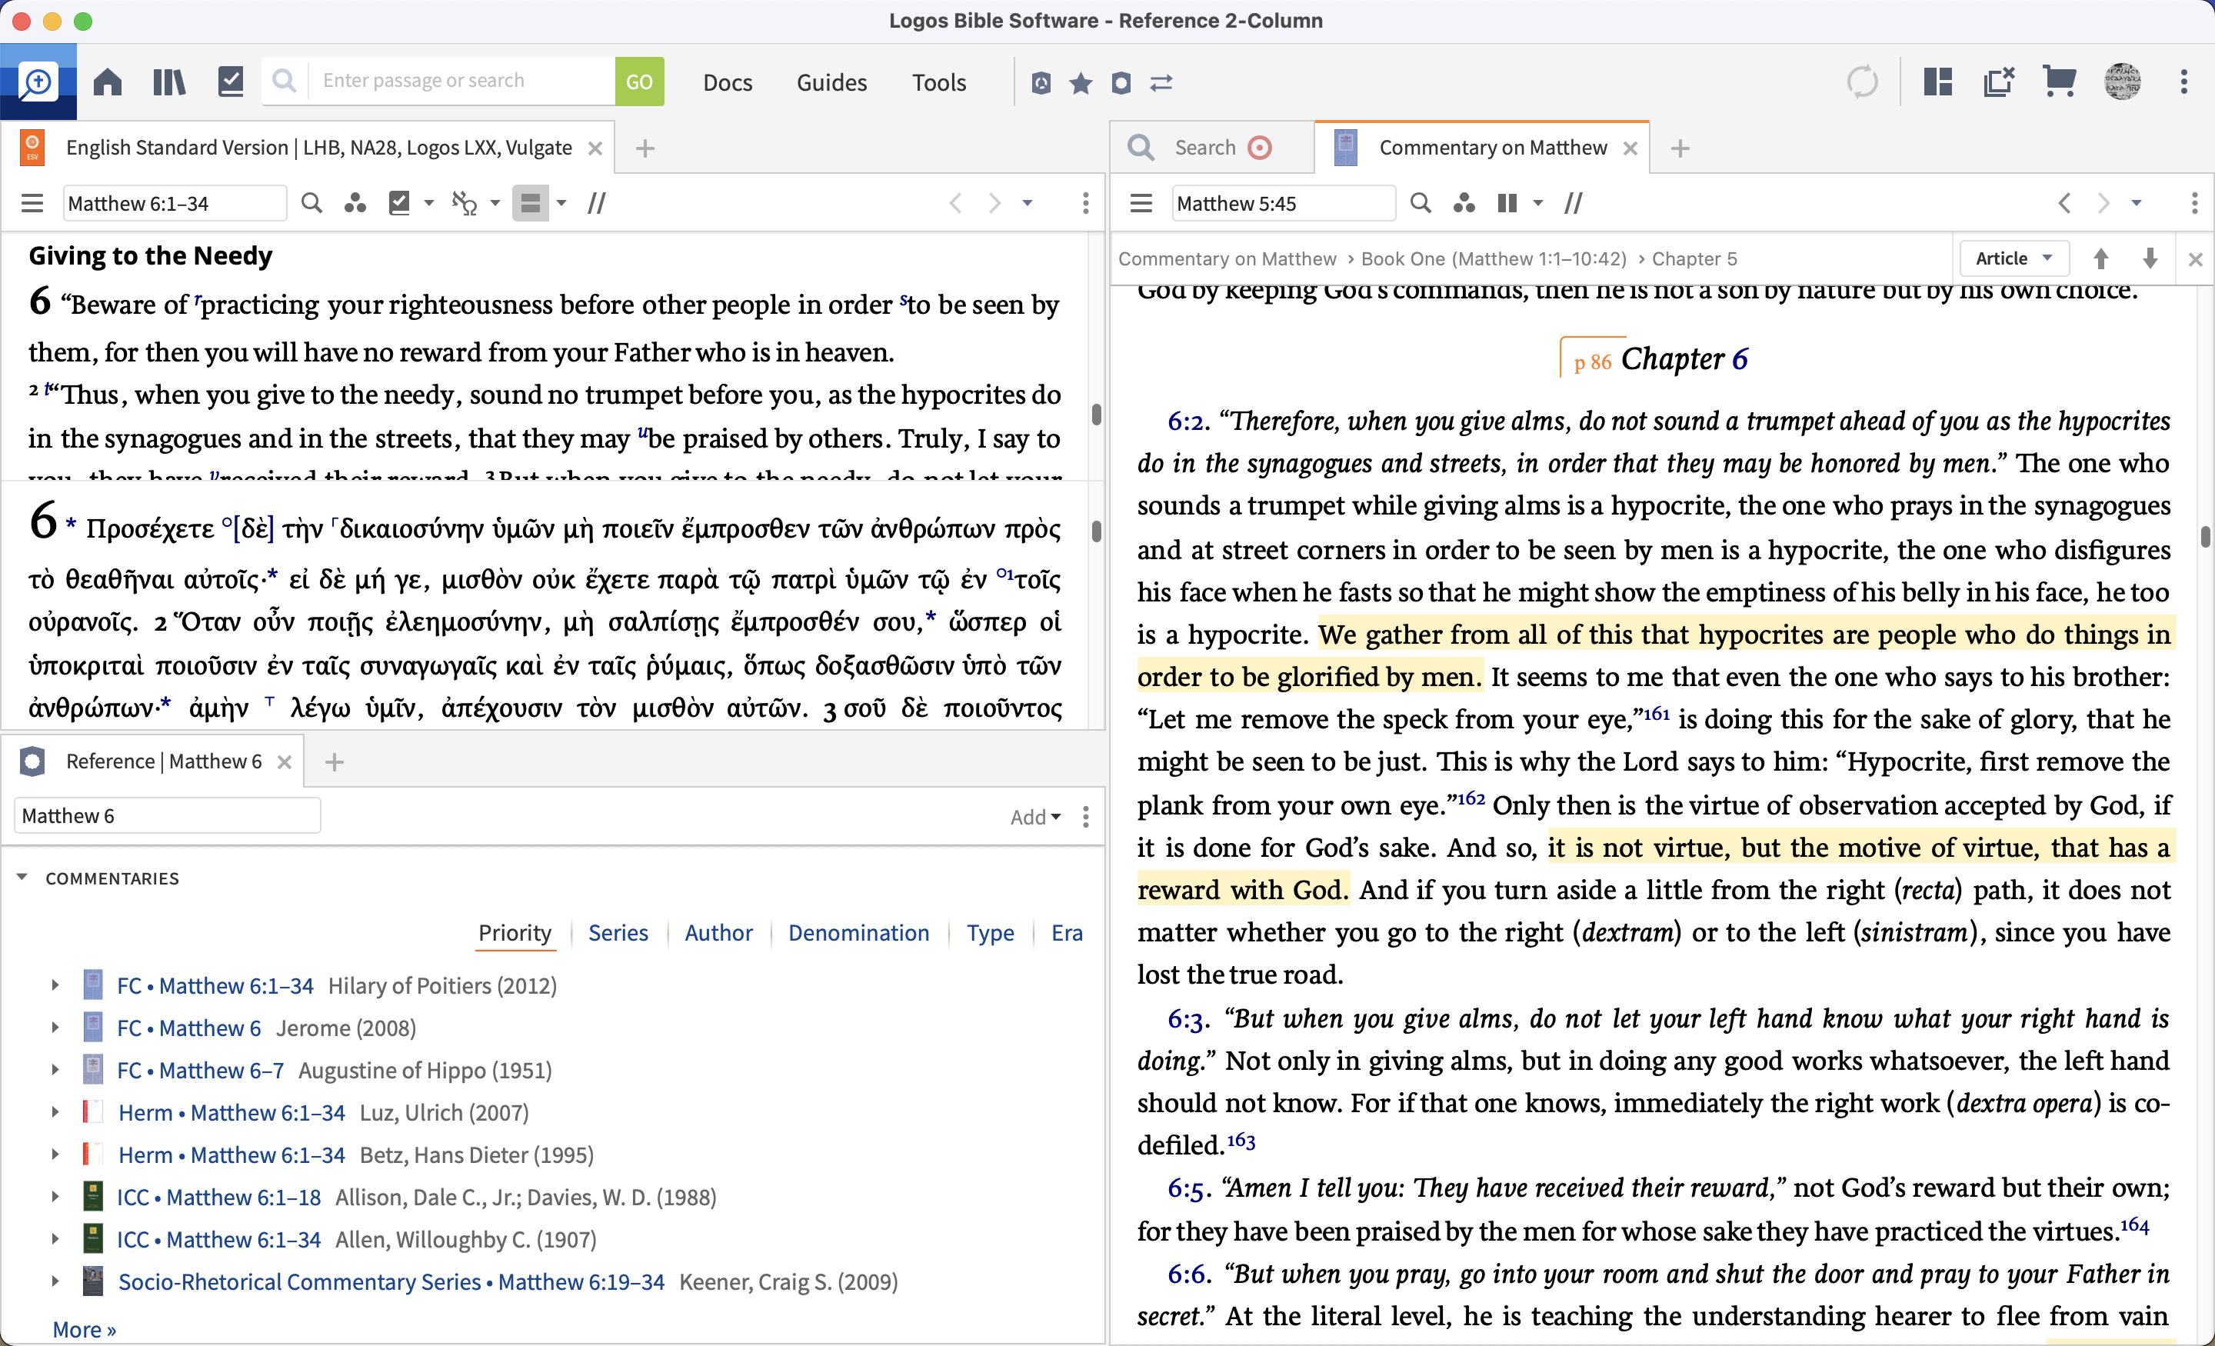
Task: Collapse the COMMENTARIES section
Action: 22,878
